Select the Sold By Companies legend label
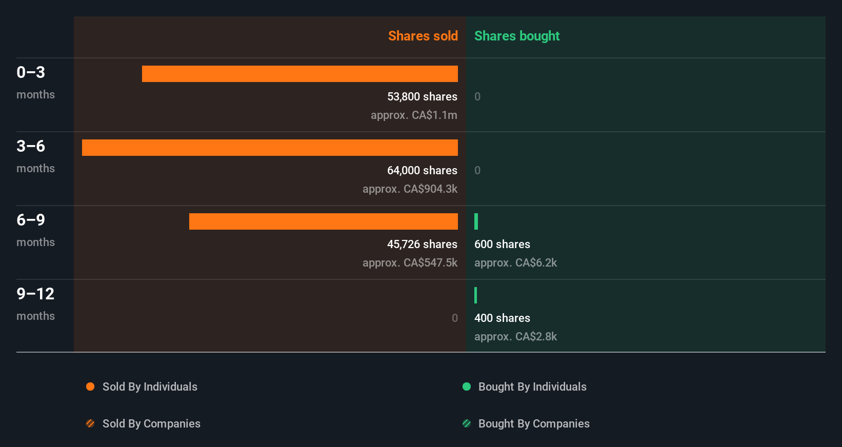This screenshot has height=447, width=842. (151, 424)
